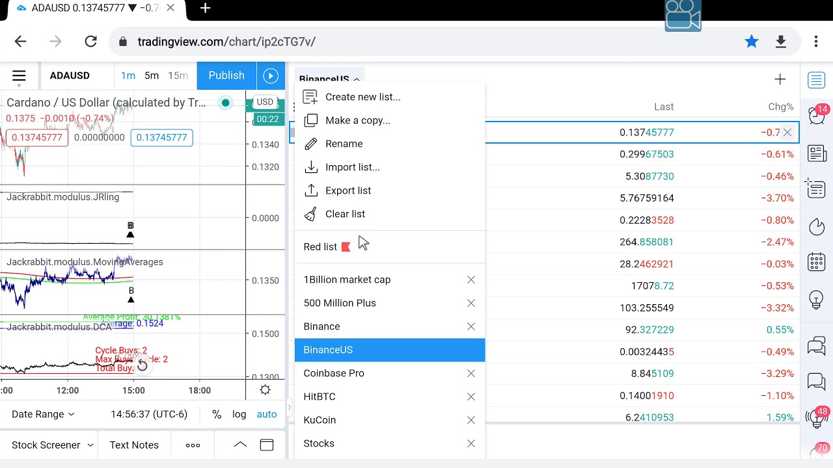833x468 pixels.
Task: Select the 5m timeframe
Action: tap(152, 76)
